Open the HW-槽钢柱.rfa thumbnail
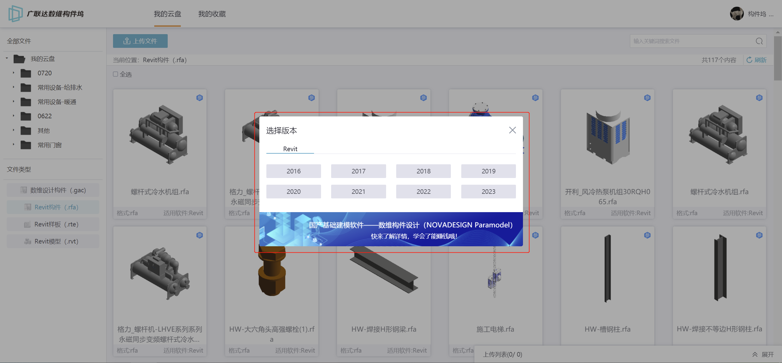The height and width of the screenshot is (363, 782). pyautogui.click(x=608, y=269)
